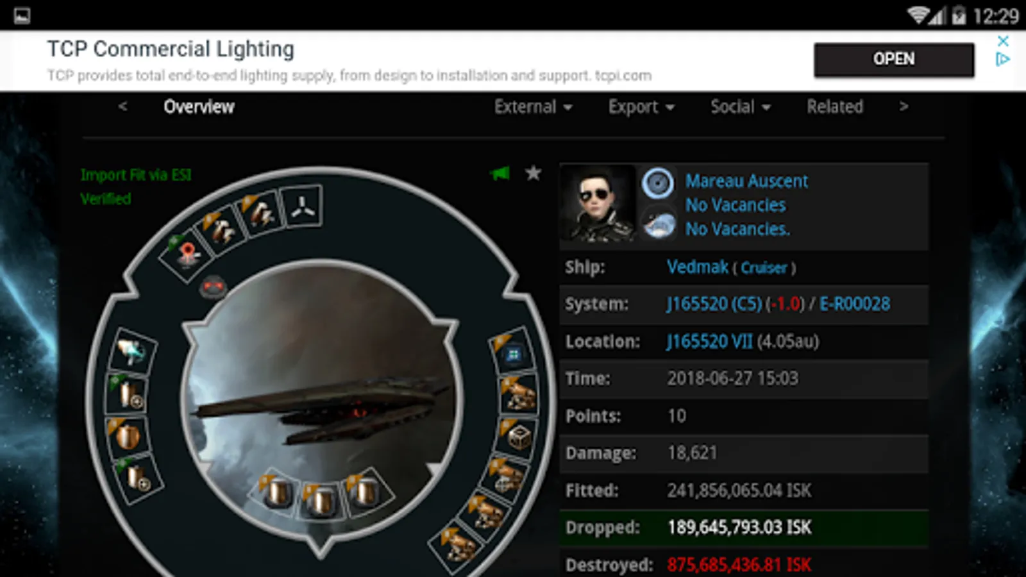Open the No Vacancies corporation link
Image resolution: width=1026 pixels, height=577 pixels.
pyautogui.click(x=736, y=205)
